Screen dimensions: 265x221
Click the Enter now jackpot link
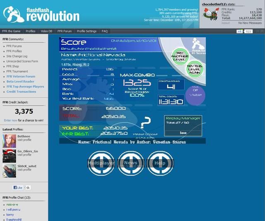[x=11, y=120]
